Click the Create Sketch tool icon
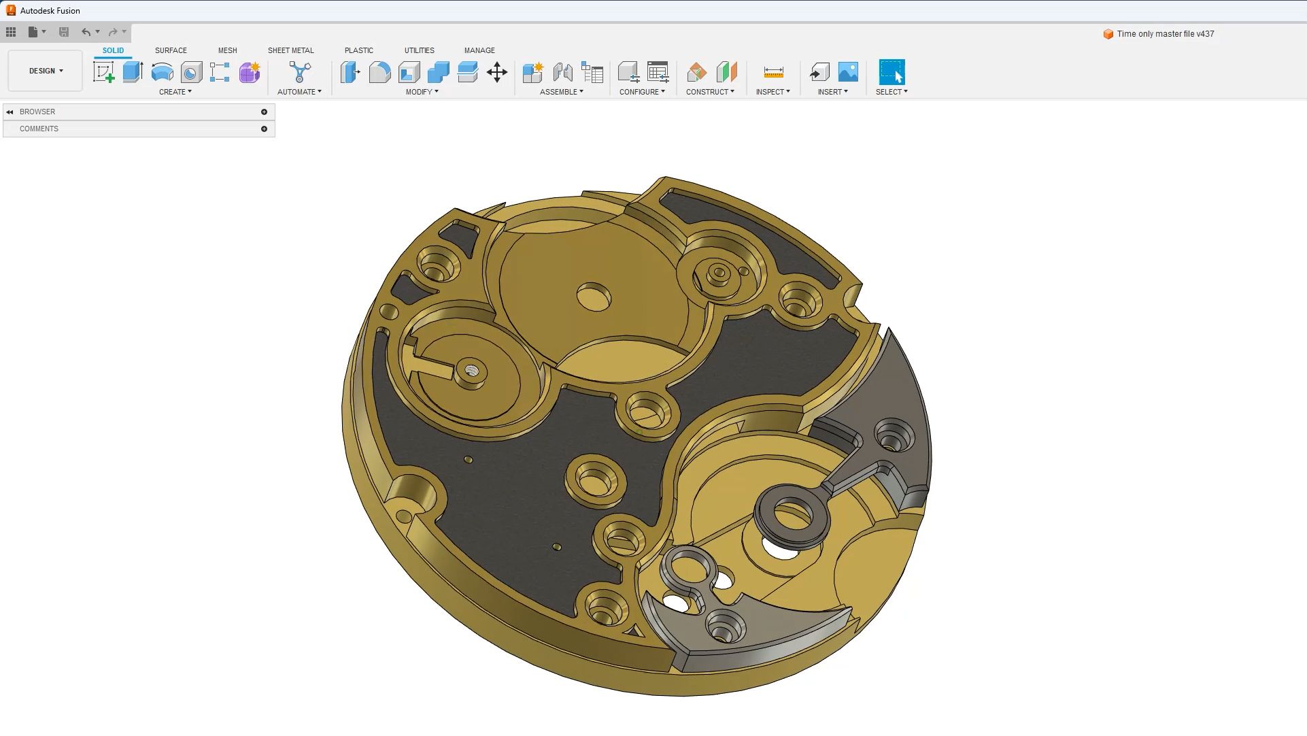Screen dimensions: 1307x736 tap(104, 72)
